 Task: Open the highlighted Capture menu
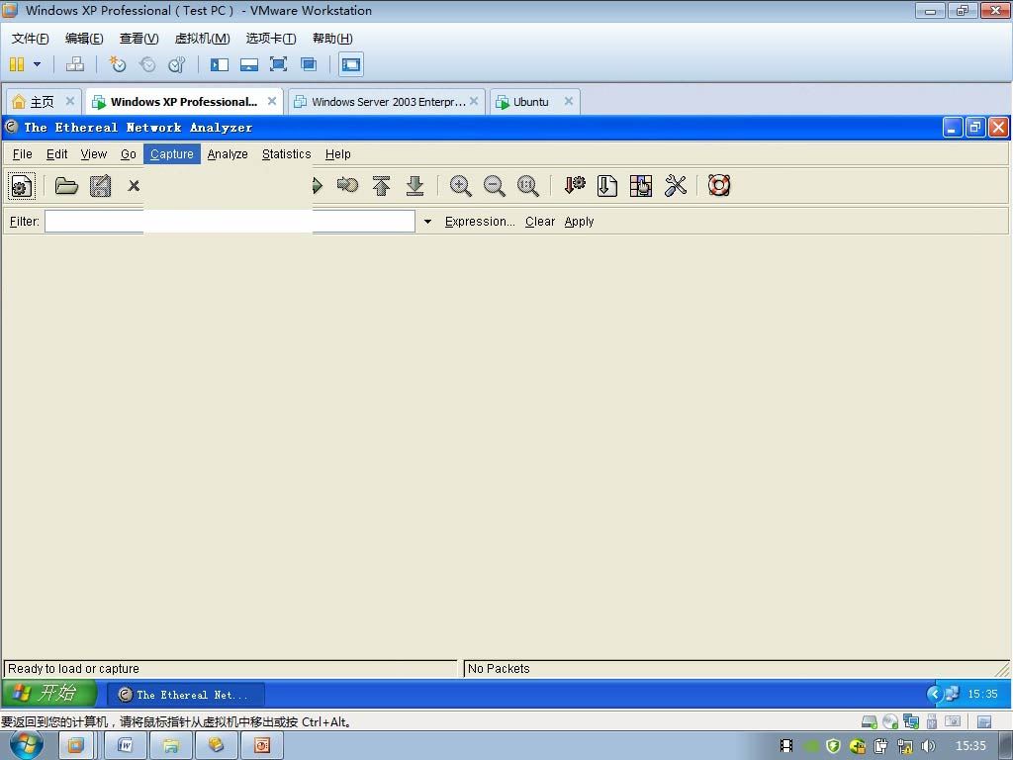click(172, 153)
